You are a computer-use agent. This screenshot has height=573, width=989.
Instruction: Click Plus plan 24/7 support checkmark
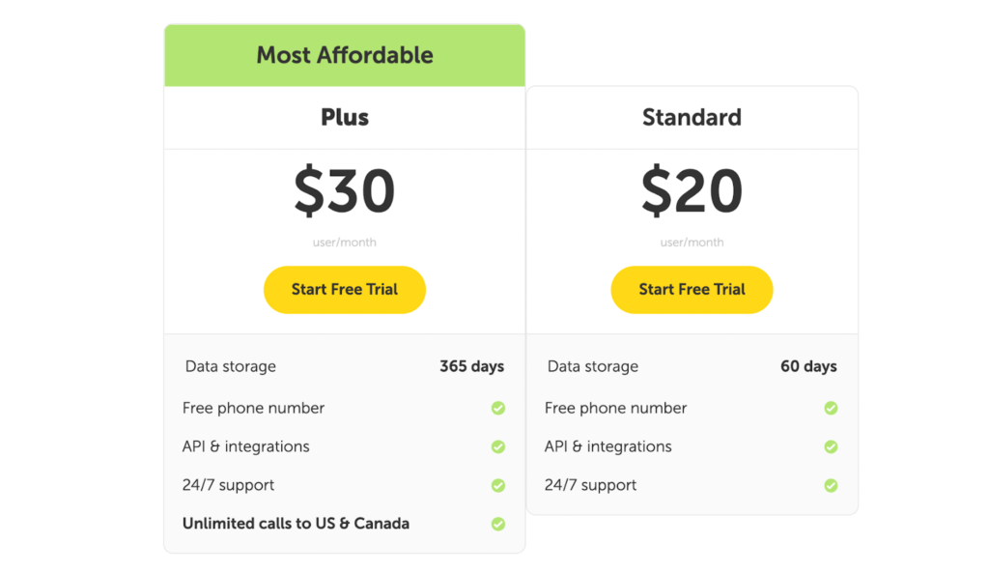pyautogui.click(x=498, y=486)
